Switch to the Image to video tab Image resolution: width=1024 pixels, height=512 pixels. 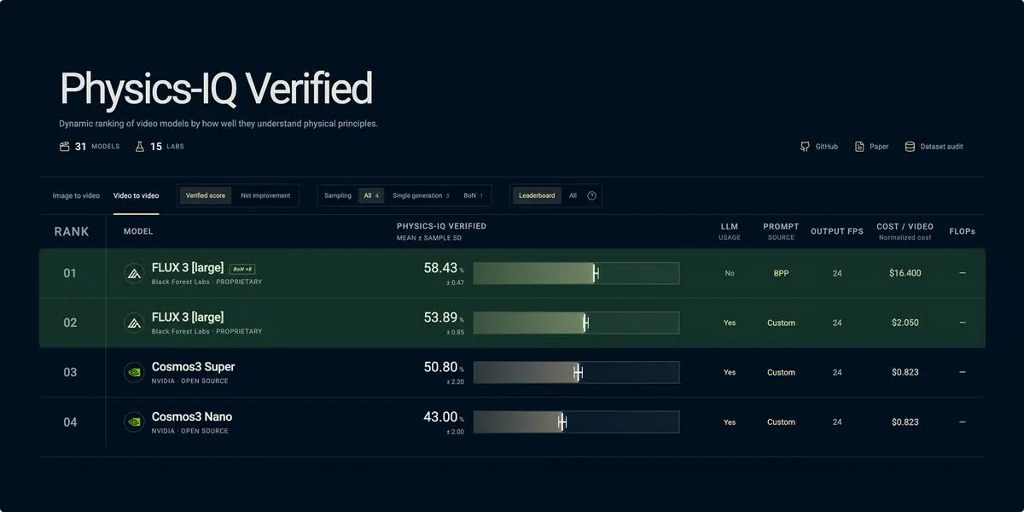point(76,195)
